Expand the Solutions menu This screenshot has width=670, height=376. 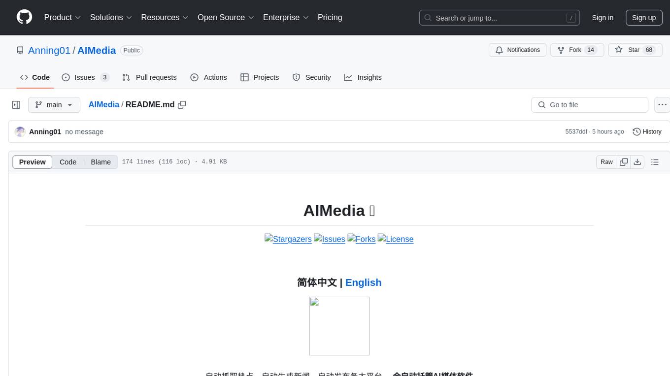coord(111,17)
